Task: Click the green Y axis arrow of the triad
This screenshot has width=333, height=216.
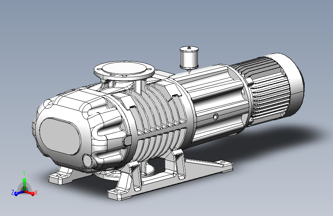Action: (x=25, y=184)
